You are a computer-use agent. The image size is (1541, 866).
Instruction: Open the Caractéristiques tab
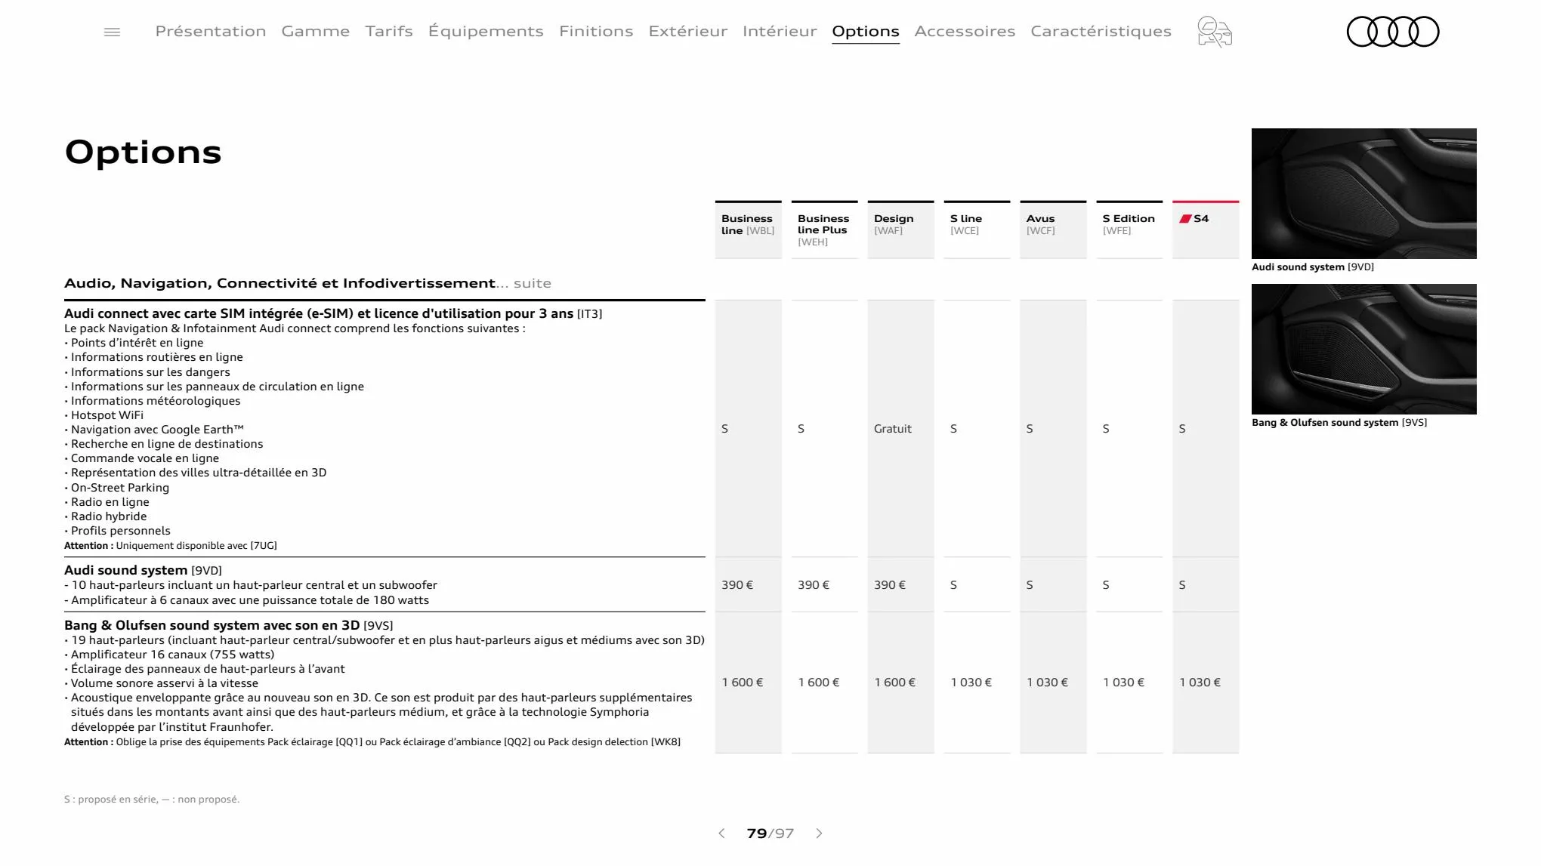1101,31
